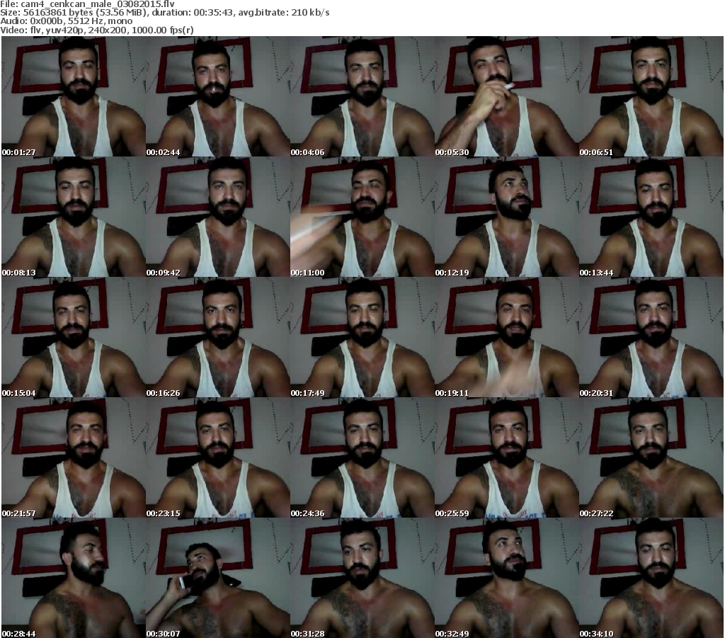
Task: Open the thumbnail at 00:24:36
Action: coord(362,457)
